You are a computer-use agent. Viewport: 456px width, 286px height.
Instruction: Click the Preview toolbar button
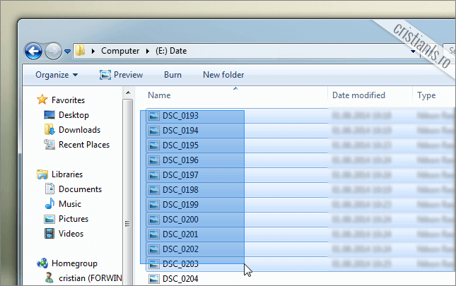121,75
